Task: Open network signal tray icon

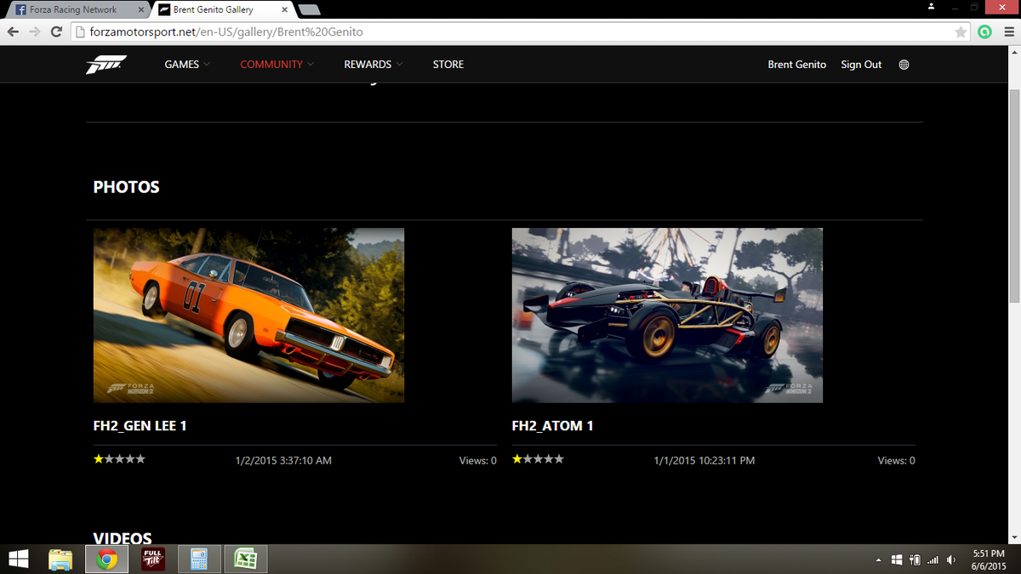Action: (933, 560)
